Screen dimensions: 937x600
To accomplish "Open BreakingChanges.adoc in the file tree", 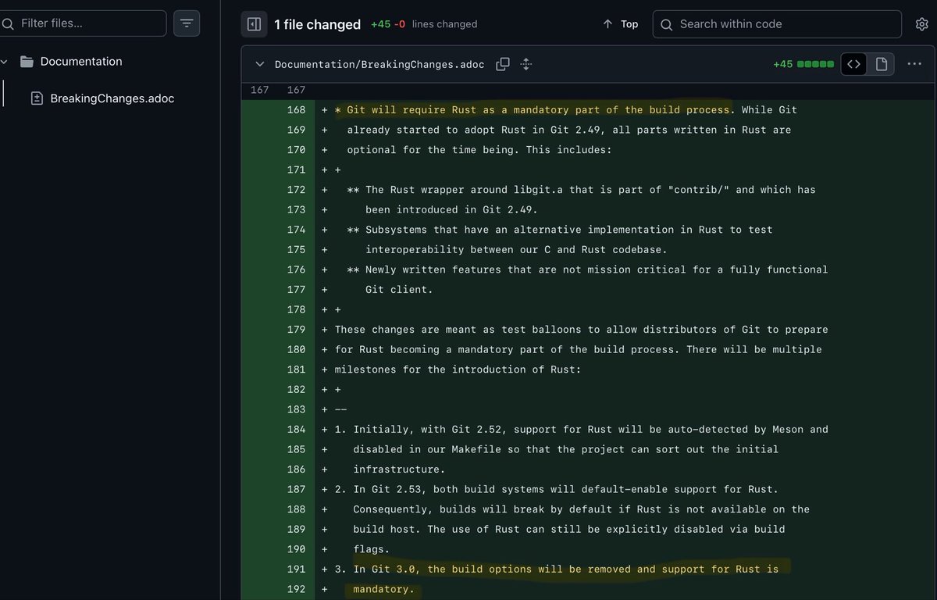I will pos(112,98).
